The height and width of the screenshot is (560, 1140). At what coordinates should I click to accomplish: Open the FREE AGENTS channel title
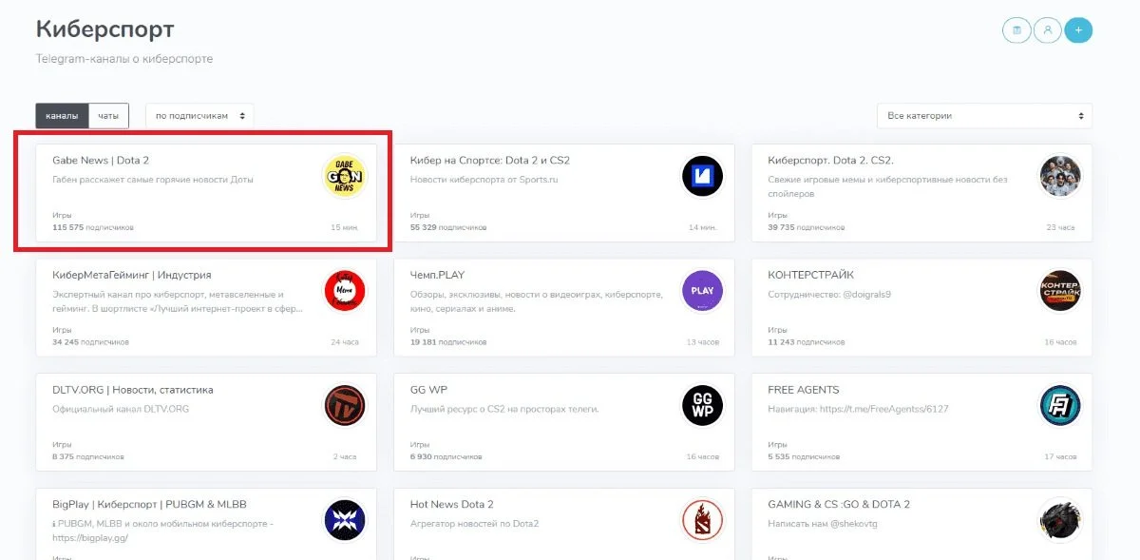tap(804, 390)
